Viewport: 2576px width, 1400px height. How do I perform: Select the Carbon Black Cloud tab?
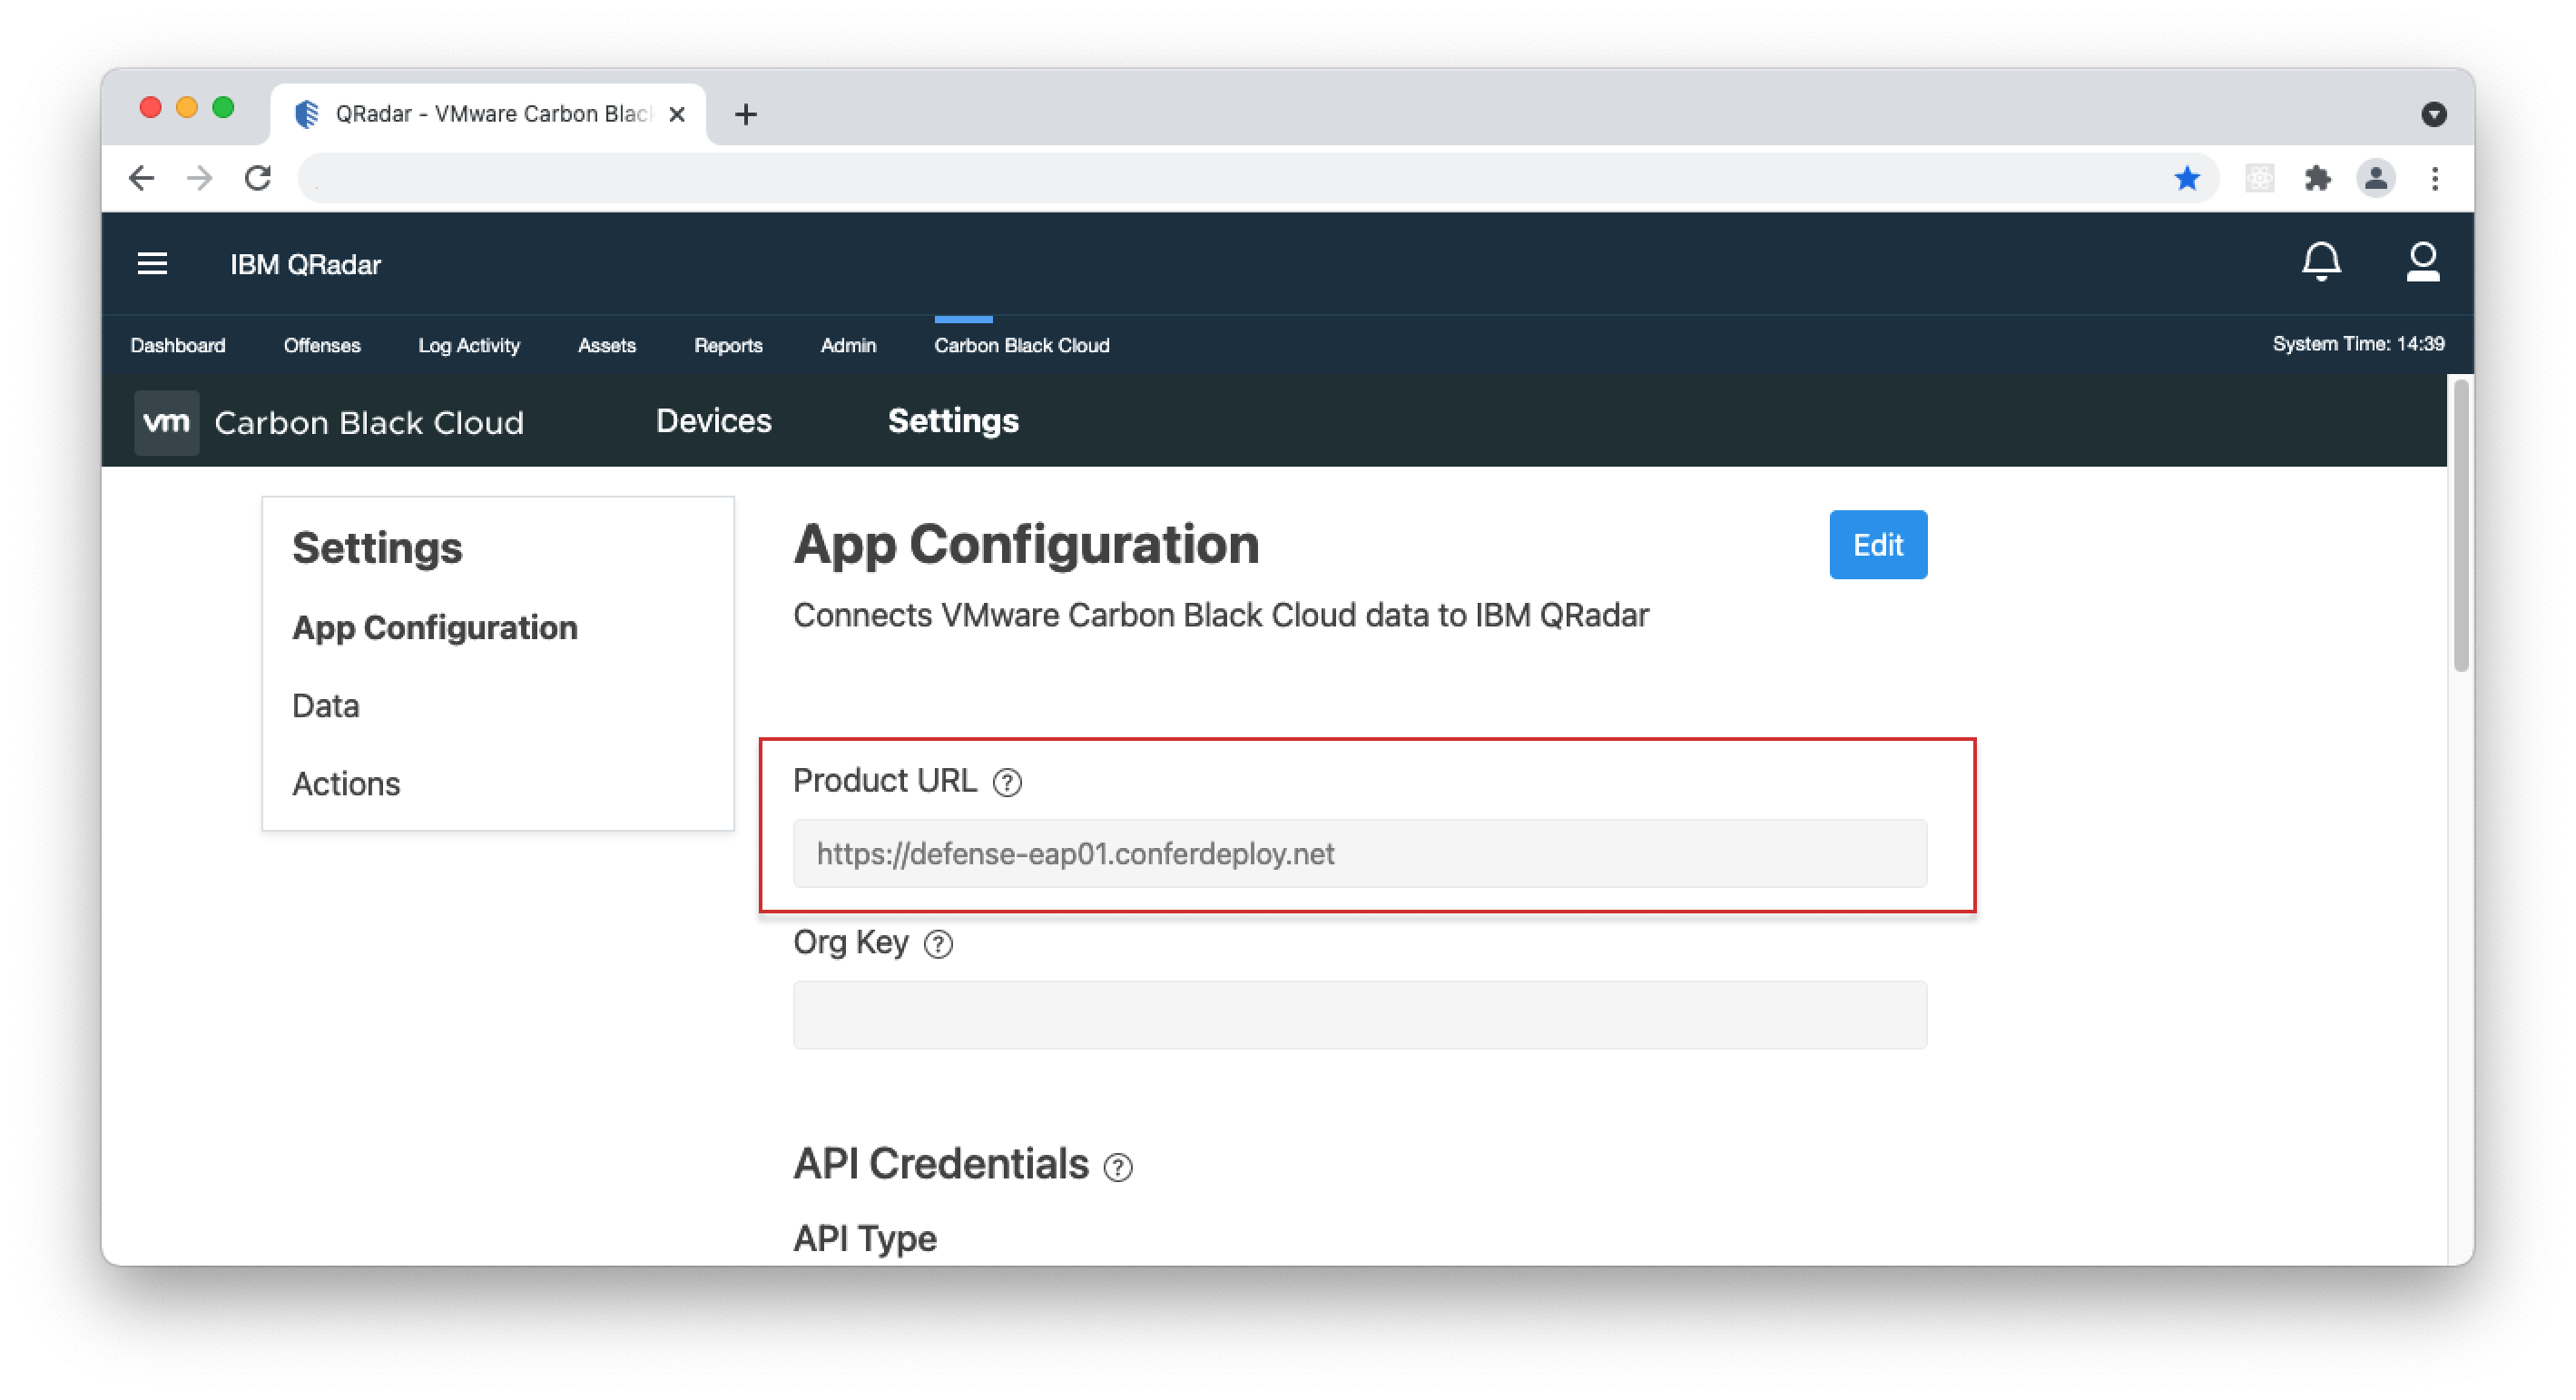[1022, 345]
